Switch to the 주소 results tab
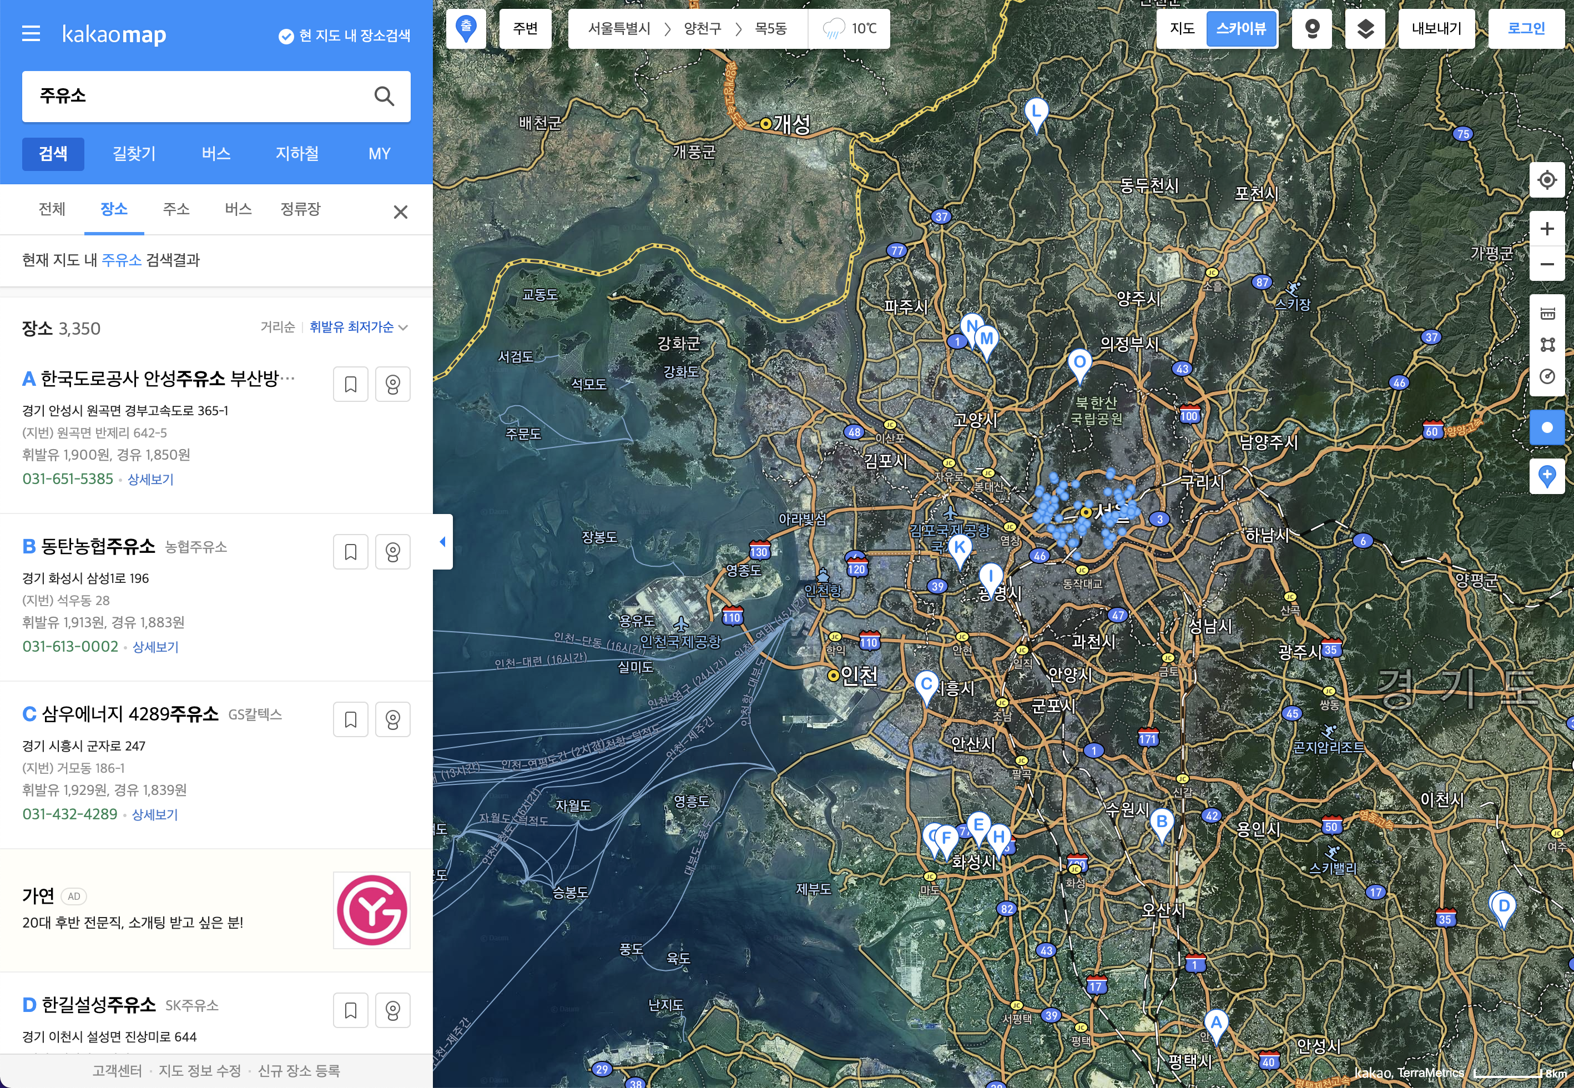The image size is (1574, 1088). click(x=176, y=209)
